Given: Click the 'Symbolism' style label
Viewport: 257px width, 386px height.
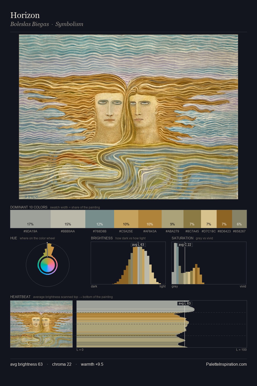Looking at the screenshot, I should tap(69, 24).
